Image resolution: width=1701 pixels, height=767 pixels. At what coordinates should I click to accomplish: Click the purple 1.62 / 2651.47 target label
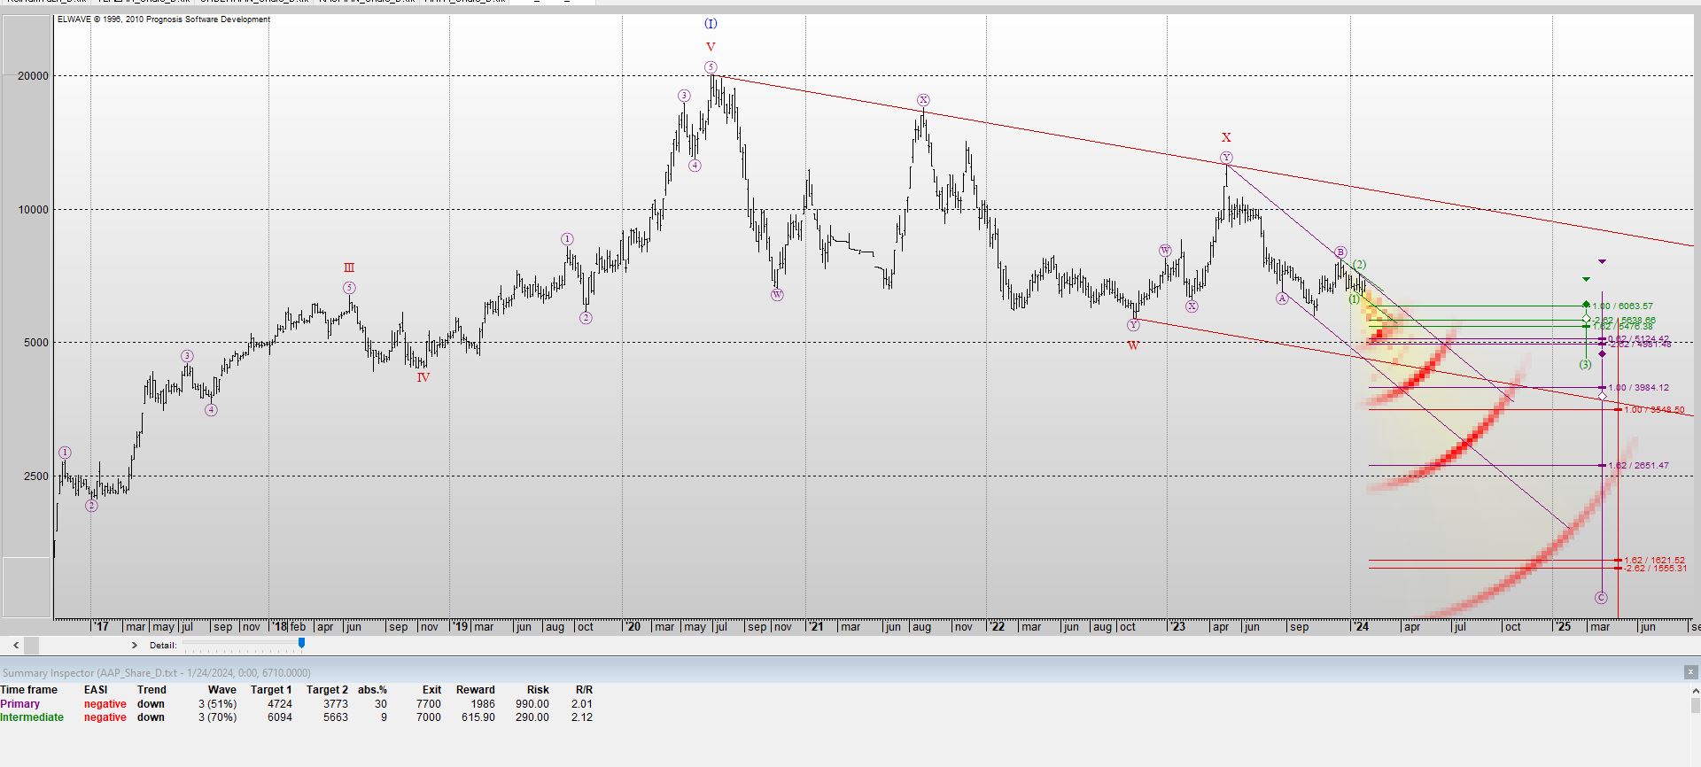coord(1638,466)
